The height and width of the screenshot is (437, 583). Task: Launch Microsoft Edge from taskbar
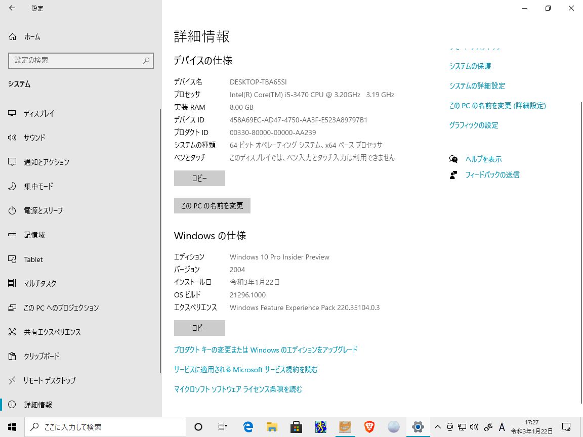point(247,427)
